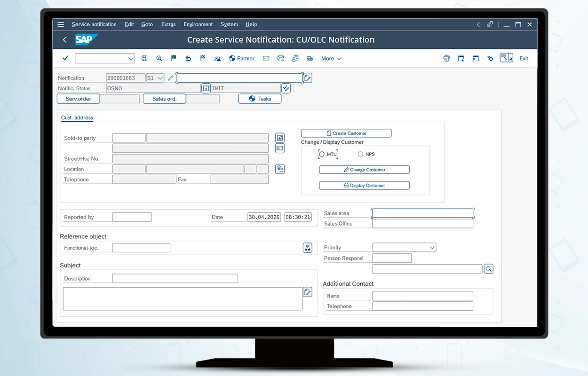
Task: Click the green flag toolbar icon
Action: 174,58
